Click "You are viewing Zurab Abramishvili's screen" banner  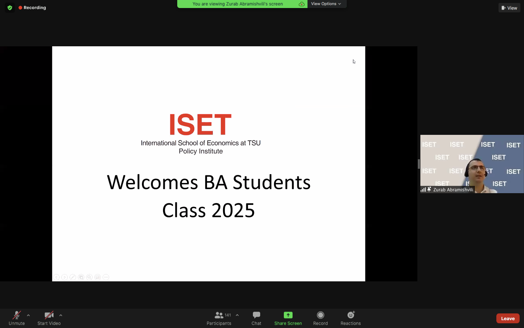238,4
